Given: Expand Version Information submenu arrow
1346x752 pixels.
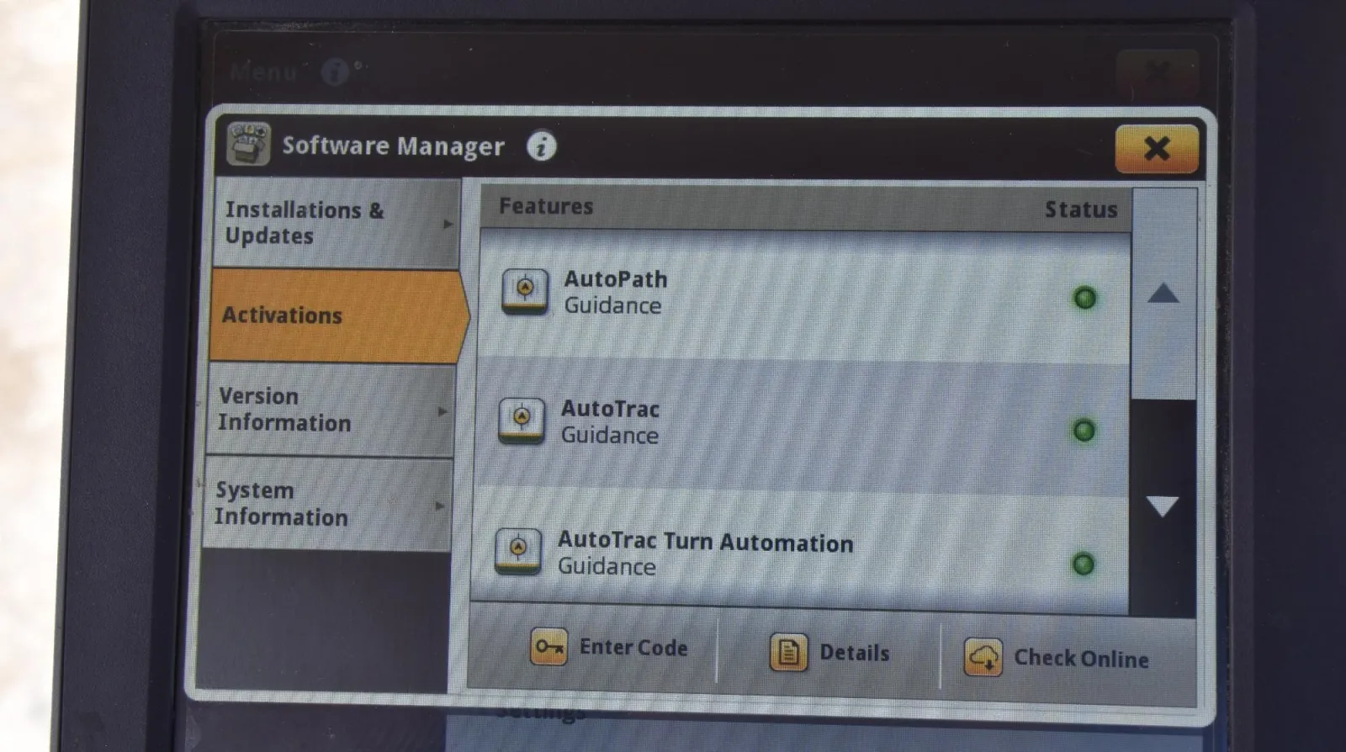Looking at the screenshot, I should [x=442, y=411].
